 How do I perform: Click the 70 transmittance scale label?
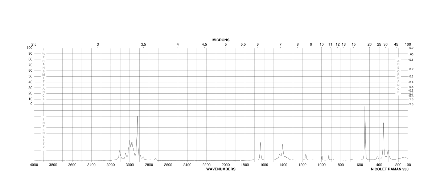30,65
